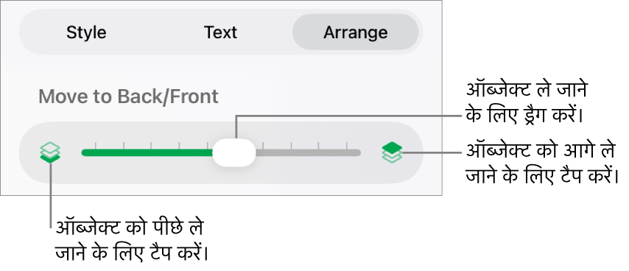The width and height of the screenshot is (629, 271).
Task: Click the Move to Back/Front heading
Action: click(x=128, y=96)
